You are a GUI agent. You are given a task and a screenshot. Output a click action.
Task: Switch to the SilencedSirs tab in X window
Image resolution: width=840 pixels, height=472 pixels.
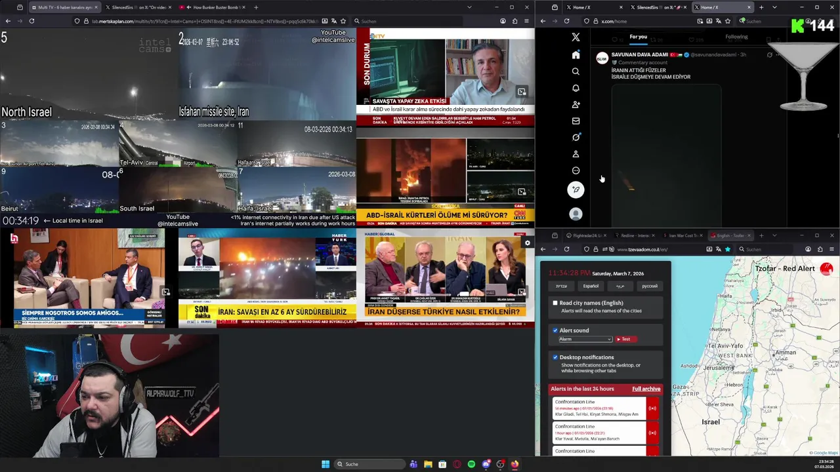pyautogui.click(x=658, y=7)
